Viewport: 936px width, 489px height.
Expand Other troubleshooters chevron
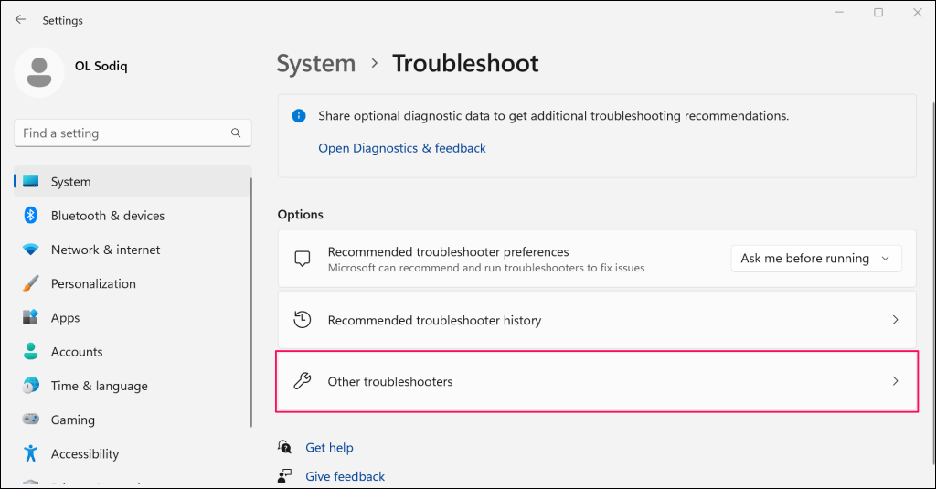click(x=895, y=381)
